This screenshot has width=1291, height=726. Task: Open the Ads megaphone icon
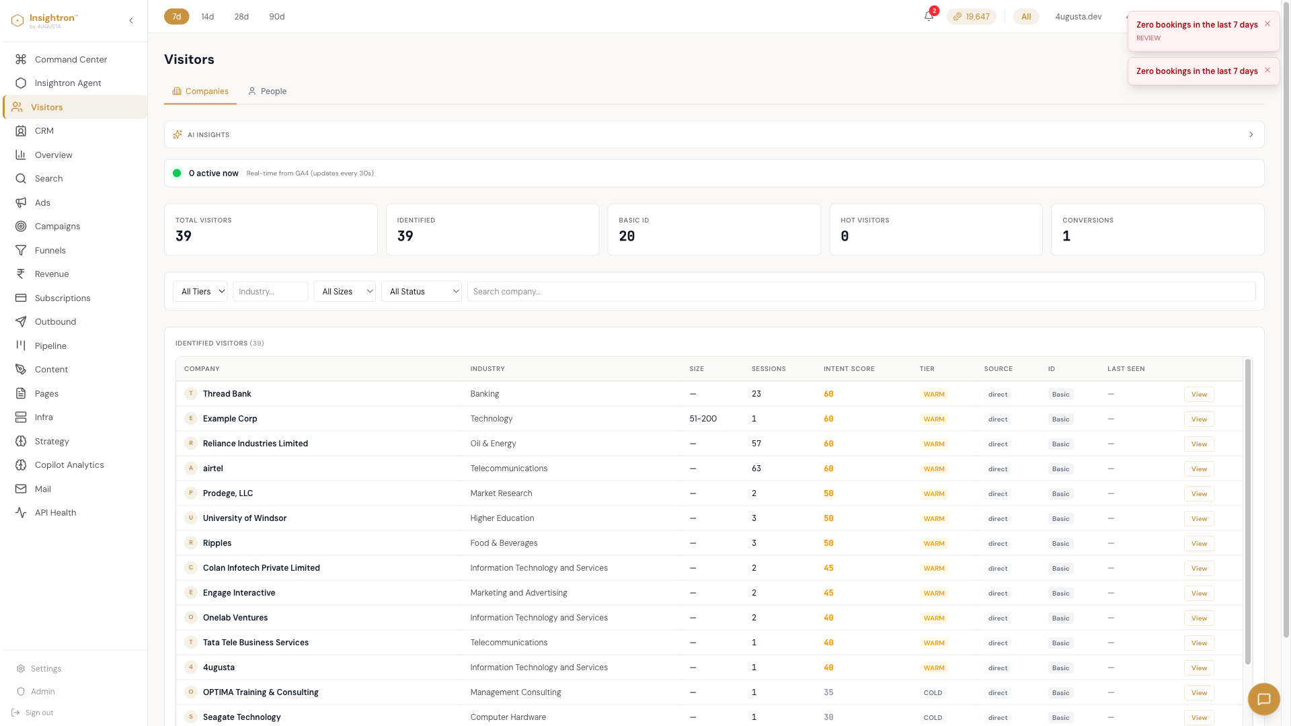point(21,202)
